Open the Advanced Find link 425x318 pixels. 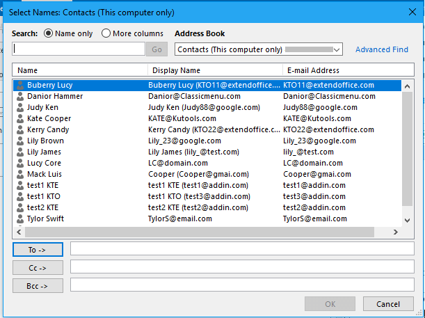click(x=382, y=49)
